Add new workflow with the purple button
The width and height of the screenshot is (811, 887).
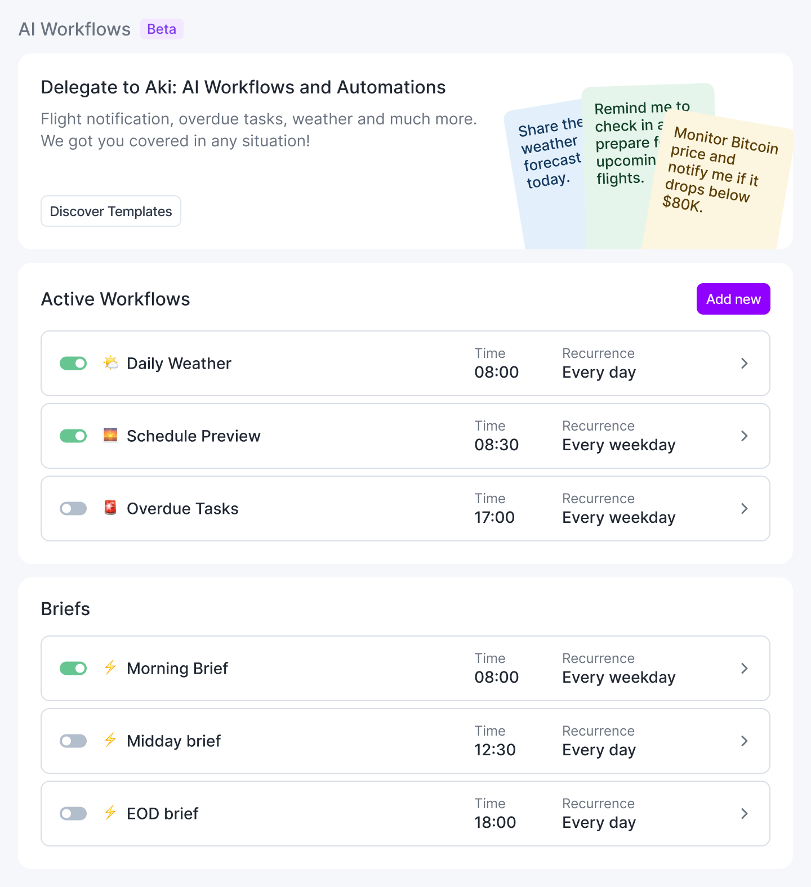pos(733,299)
